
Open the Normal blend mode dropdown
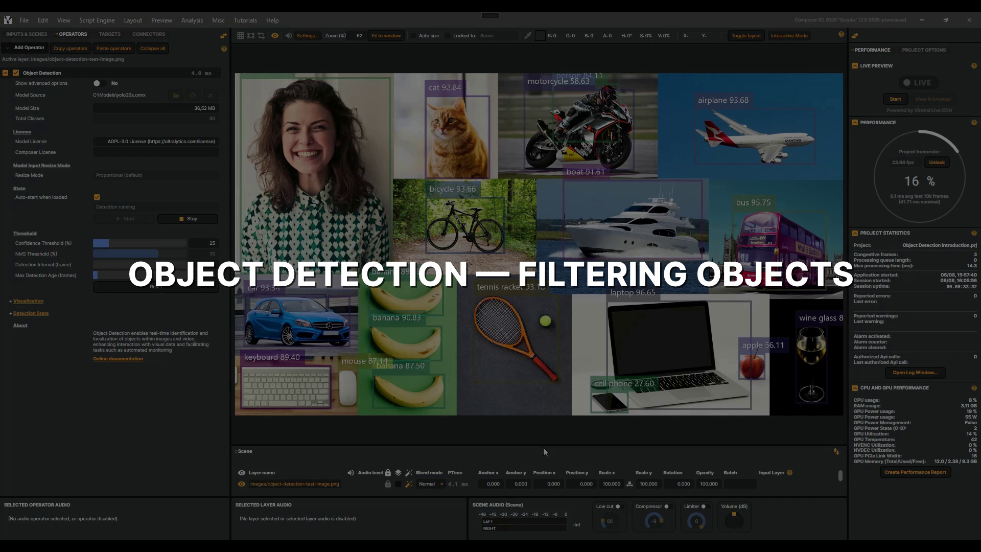(431, 484)
